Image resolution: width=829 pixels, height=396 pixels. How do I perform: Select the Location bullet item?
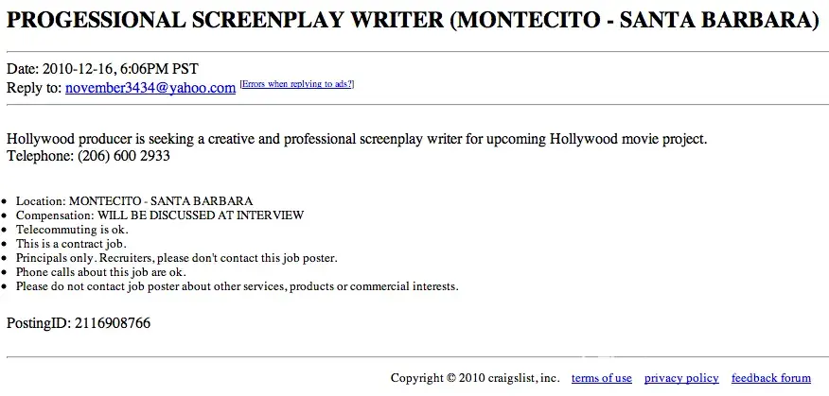pos(133,201)
